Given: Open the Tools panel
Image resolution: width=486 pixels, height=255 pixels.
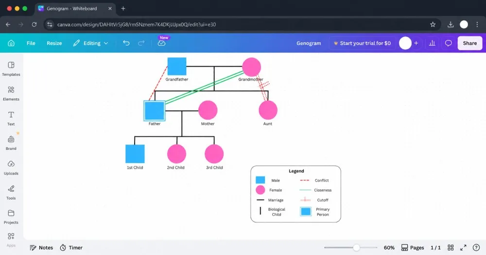Looking at the screenshot, I should [11, 192].
